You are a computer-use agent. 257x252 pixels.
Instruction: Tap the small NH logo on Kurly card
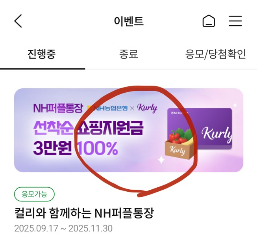coord(179,113)
